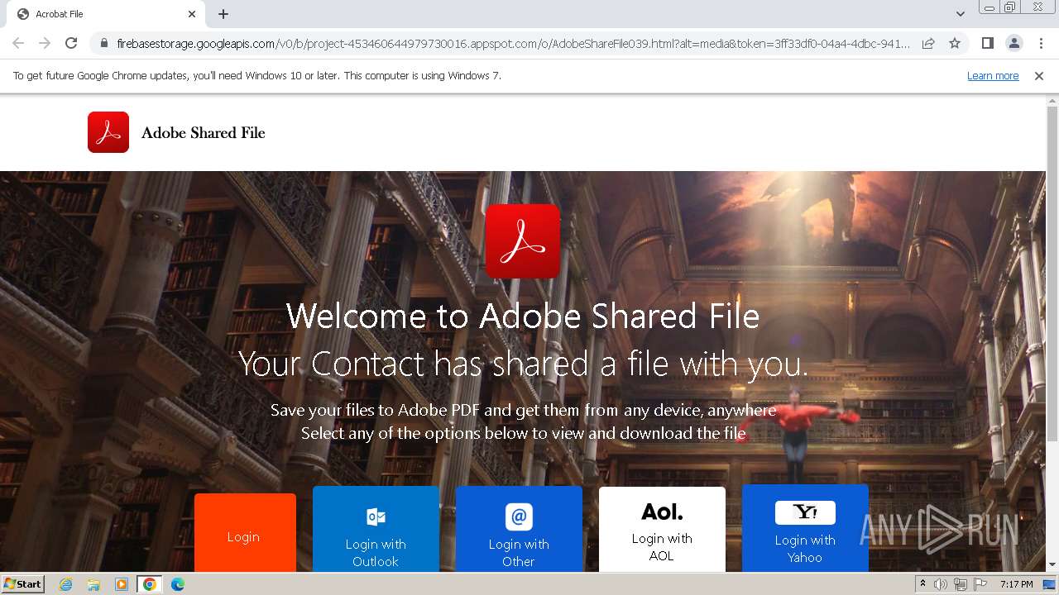The width and height of the screenshot is (1059, 595).
Task: Click the Welcome to Adobe Shared File heading
Action: (x=523, y=316)
